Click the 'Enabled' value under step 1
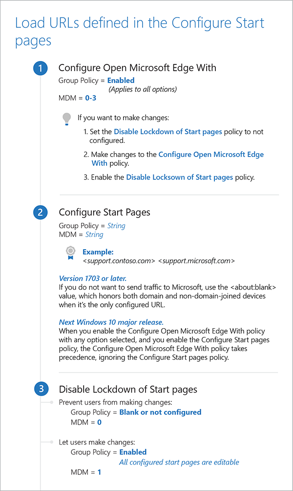The image size is (293, 491). (121, 80)
